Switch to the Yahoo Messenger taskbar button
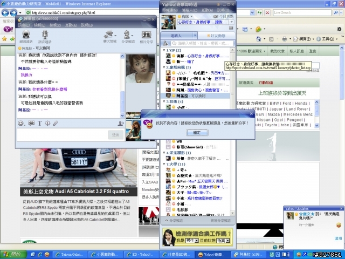The height and width of the screenshot is (259, 345). (x=212, y=255)
